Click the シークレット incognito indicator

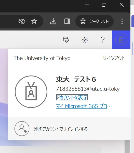[x=95, y=21]
